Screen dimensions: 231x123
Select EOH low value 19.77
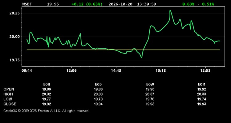tap(47, 99)
